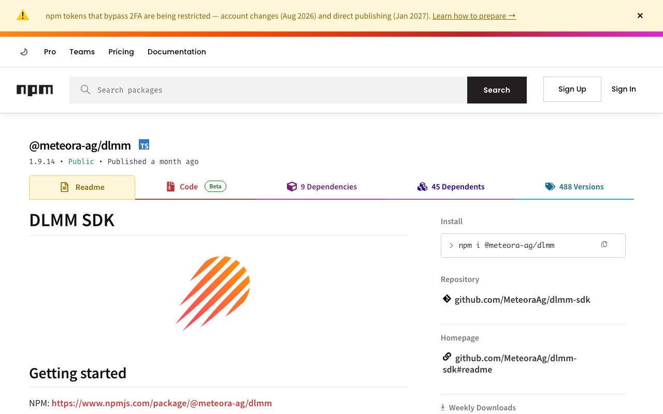Image resolution: width=663 pixels, height=414 pixels.
Task: Click the Sign Up button
Action: pyautogui.click(x=572, y=89)
